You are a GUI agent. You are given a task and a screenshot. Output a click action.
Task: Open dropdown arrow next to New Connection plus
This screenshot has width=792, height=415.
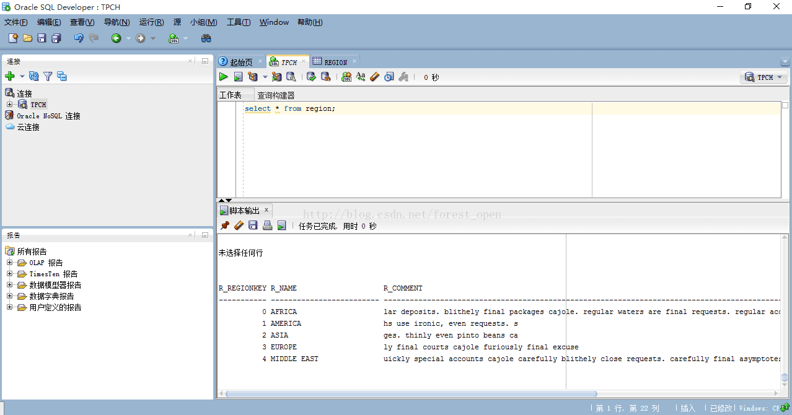click(x=22, y=76)
